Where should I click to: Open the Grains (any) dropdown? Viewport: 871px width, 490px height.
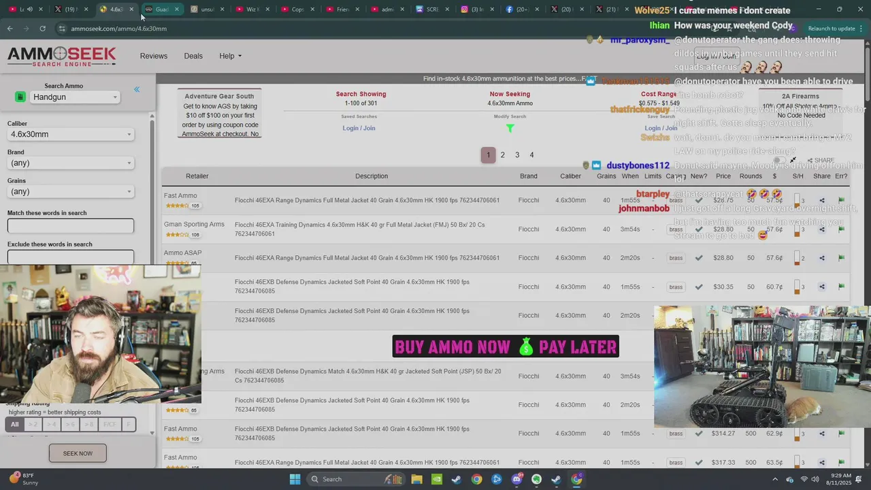(x=71, y=191)
